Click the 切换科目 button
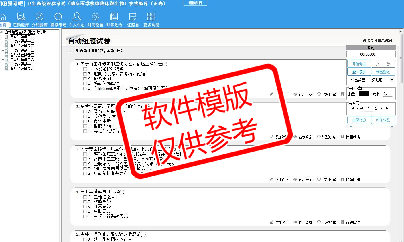The height and width of the screenshot is (242, 404). (x=195, y=3)
